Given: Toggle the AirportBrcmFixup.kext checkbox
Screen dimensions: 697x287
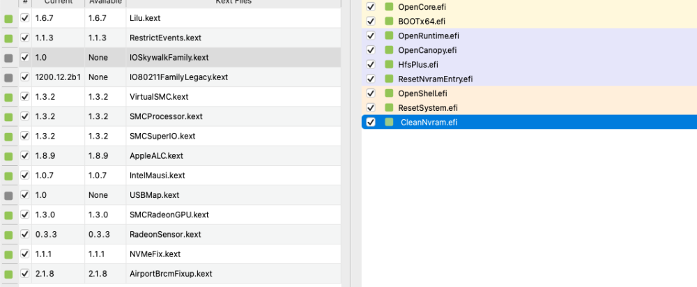Looking at the screenshot, I should (x=25, y=273).
